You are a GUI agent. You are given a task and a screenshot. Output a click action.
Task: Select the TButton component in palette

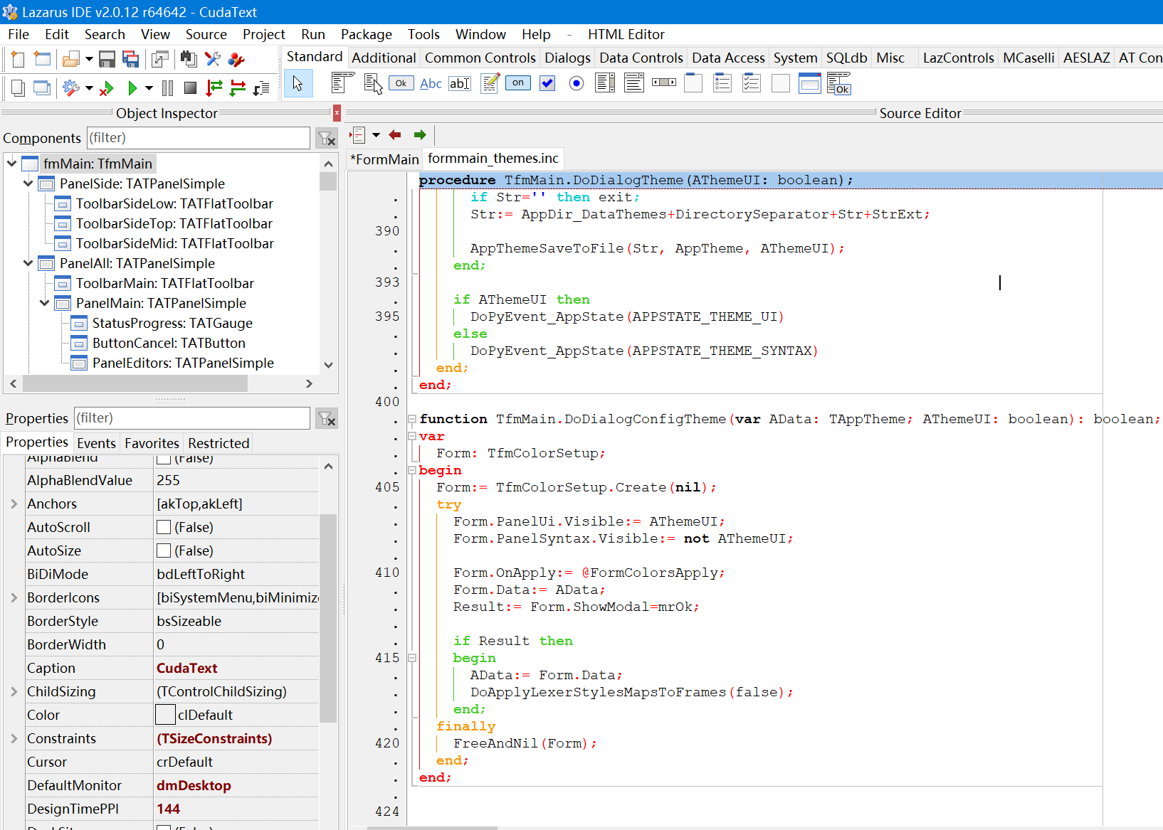tap(401, 84)
